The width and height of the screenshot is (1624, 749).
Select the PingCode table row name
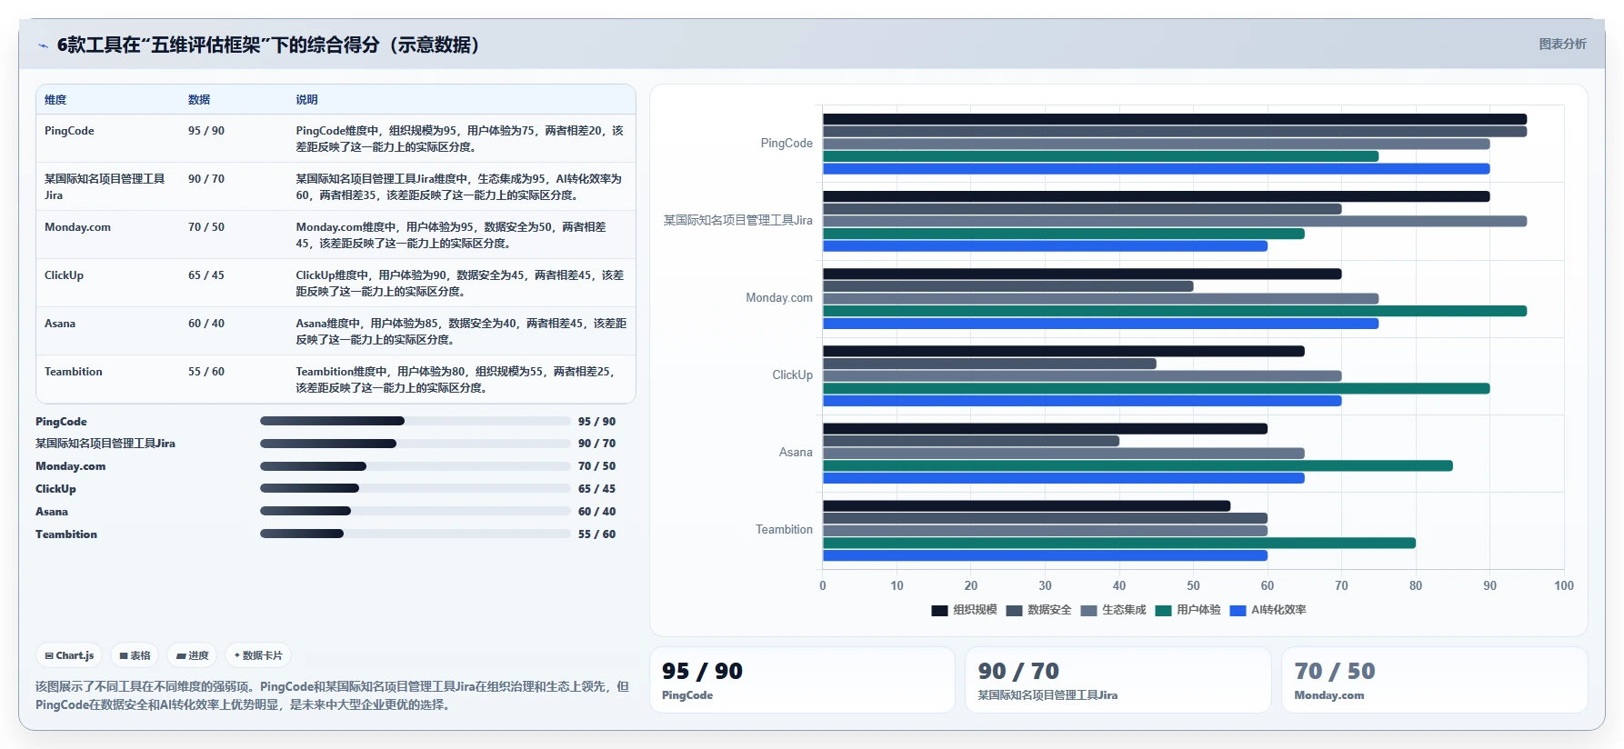[69, 131]
